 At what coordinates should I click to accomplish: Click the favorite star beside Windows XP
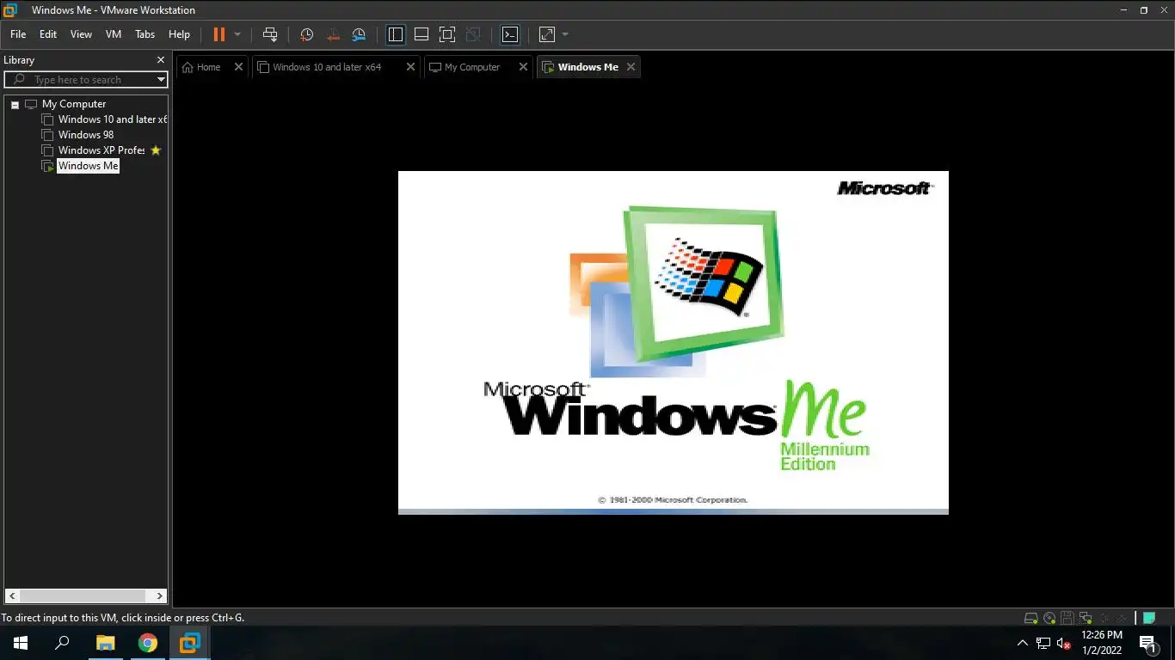coord(156,150)
